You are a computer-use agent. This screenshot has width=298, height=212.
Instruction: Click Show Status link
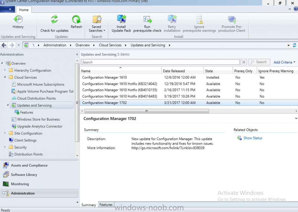click(253, 138)
